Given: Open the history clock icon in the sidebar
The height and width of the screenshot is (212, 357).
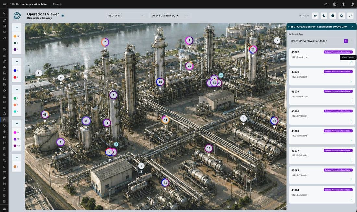Looking at the screenshot, I should [4, 38].
